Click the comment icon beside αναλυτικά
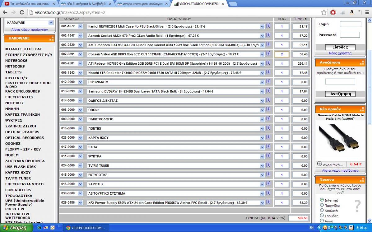This screenshot has height=232, width=372. click(x=319, y=164)
